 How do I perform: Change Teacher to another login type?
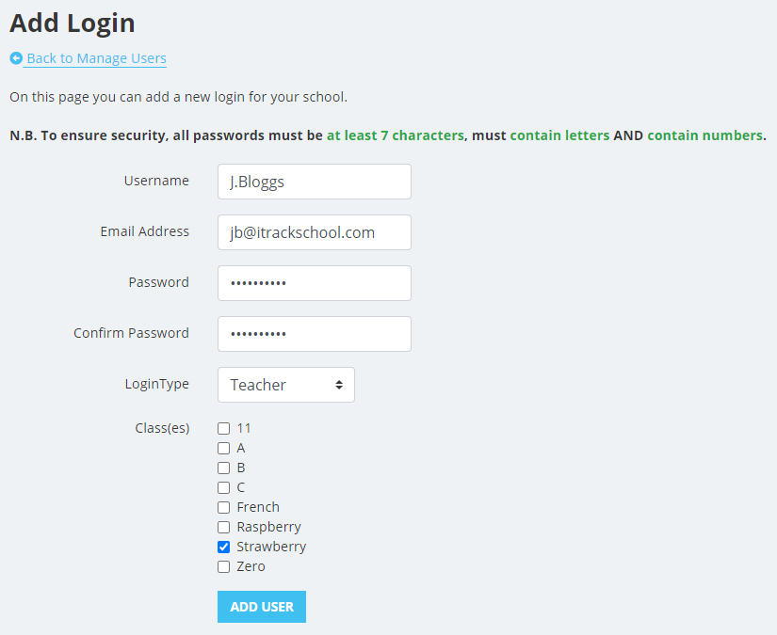point(285,385)
